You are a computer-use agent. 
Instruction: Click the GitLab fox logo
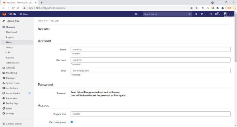coord(4,14)
